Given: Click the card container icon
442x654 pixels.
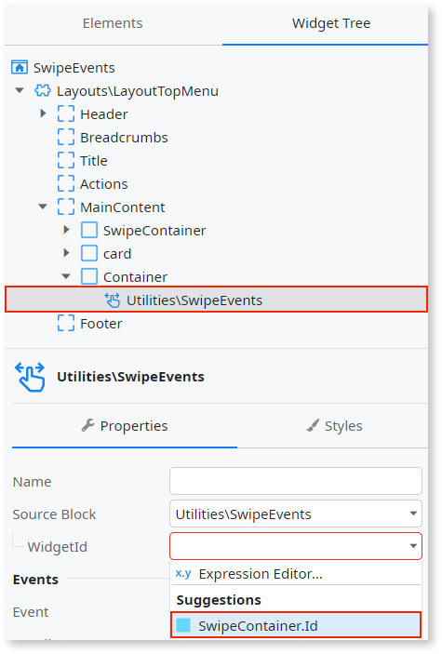Looking at the screenshot, I should coord(89,253).
